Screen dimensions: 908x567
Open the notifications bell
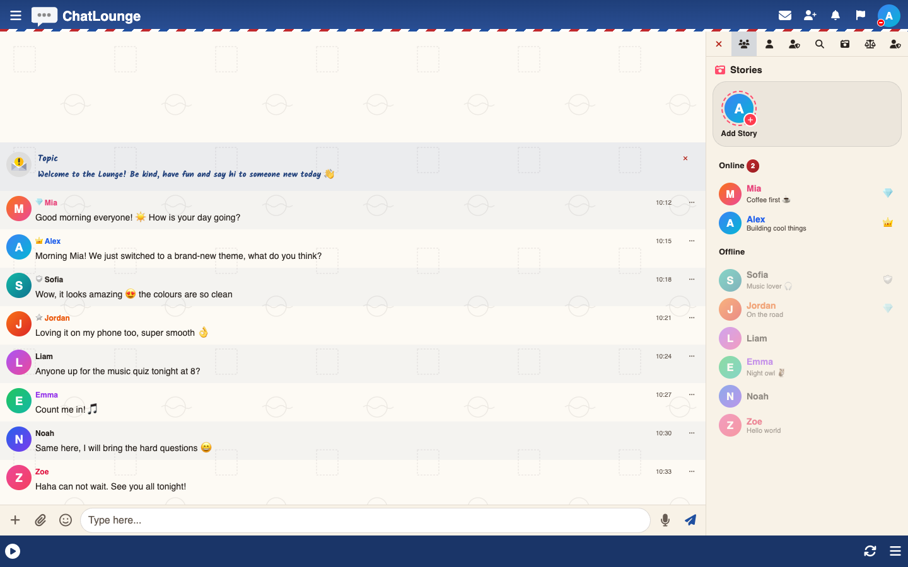point(835,15)
